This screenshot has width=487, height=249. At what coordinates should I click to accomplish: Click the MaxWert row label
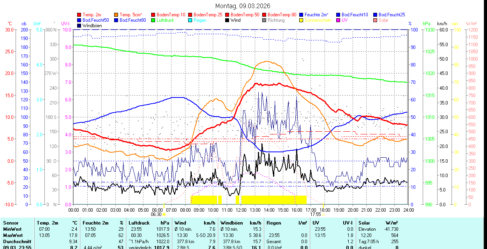point(12,235)
